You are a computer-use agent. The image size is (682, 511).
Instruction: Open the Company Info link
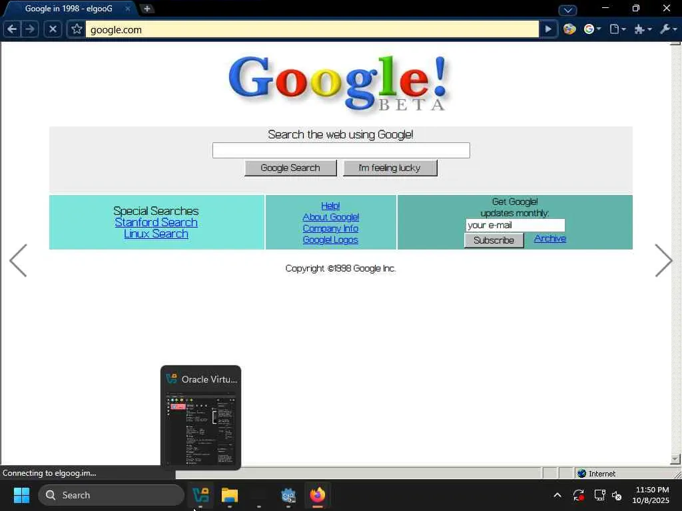(330, 228)
